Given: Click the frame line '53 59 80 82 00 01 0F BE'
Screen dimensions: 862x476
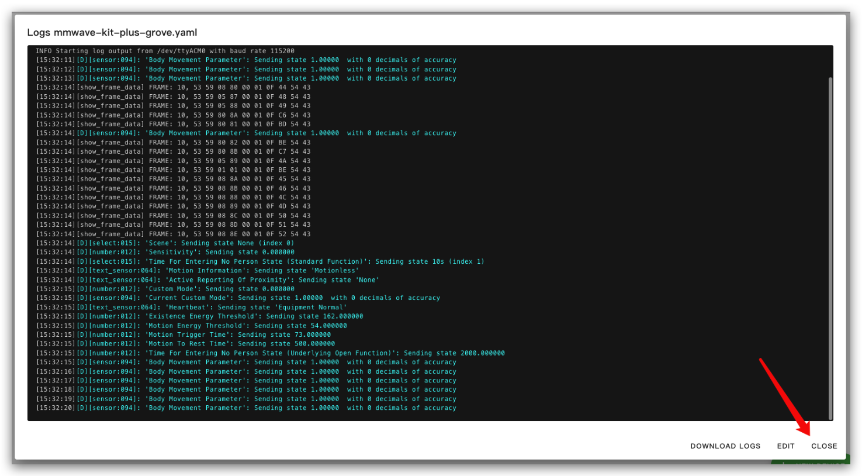Looking at the screenshot, I should tap(173, 143).
